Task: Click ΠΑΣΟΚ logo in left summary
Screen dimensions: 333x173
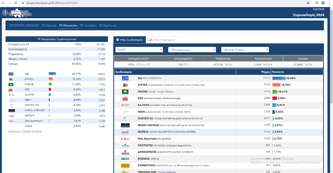Action: coord(11,84)
